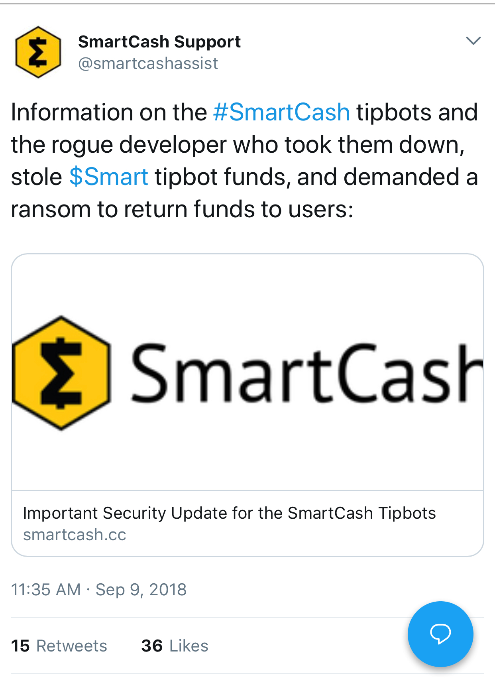The image size is (495, 679).
Task: View the SmartCash Support display name
Action: (x=159, y=41)
